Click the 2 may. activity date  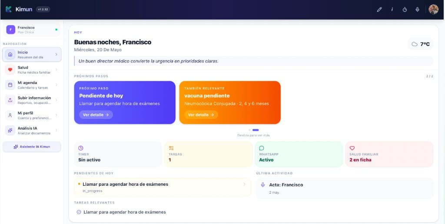275,192
